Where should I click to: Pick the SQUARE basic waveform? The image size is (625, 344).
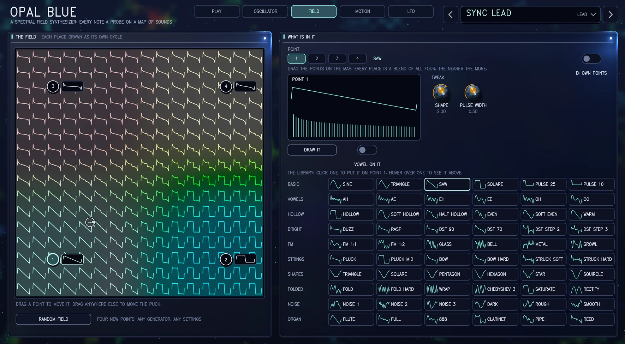[x=495, y=184]
